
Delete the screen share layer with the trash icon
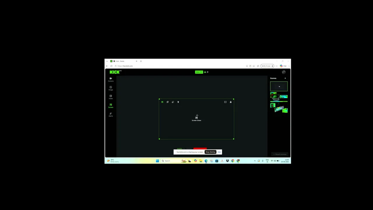pos(178,102)
